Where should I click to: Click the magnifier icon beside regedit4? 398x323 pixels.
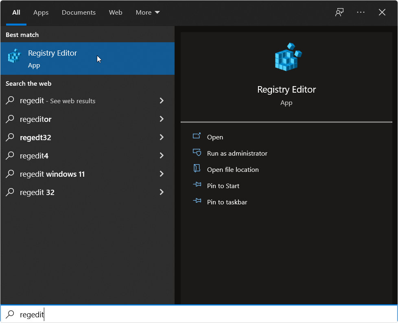click(x=10, y=155)
